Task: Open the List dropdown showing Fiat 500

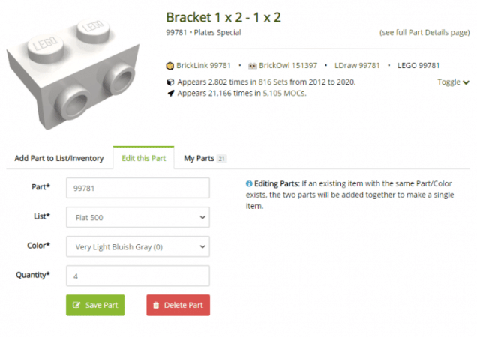Action: coord(138,217)
